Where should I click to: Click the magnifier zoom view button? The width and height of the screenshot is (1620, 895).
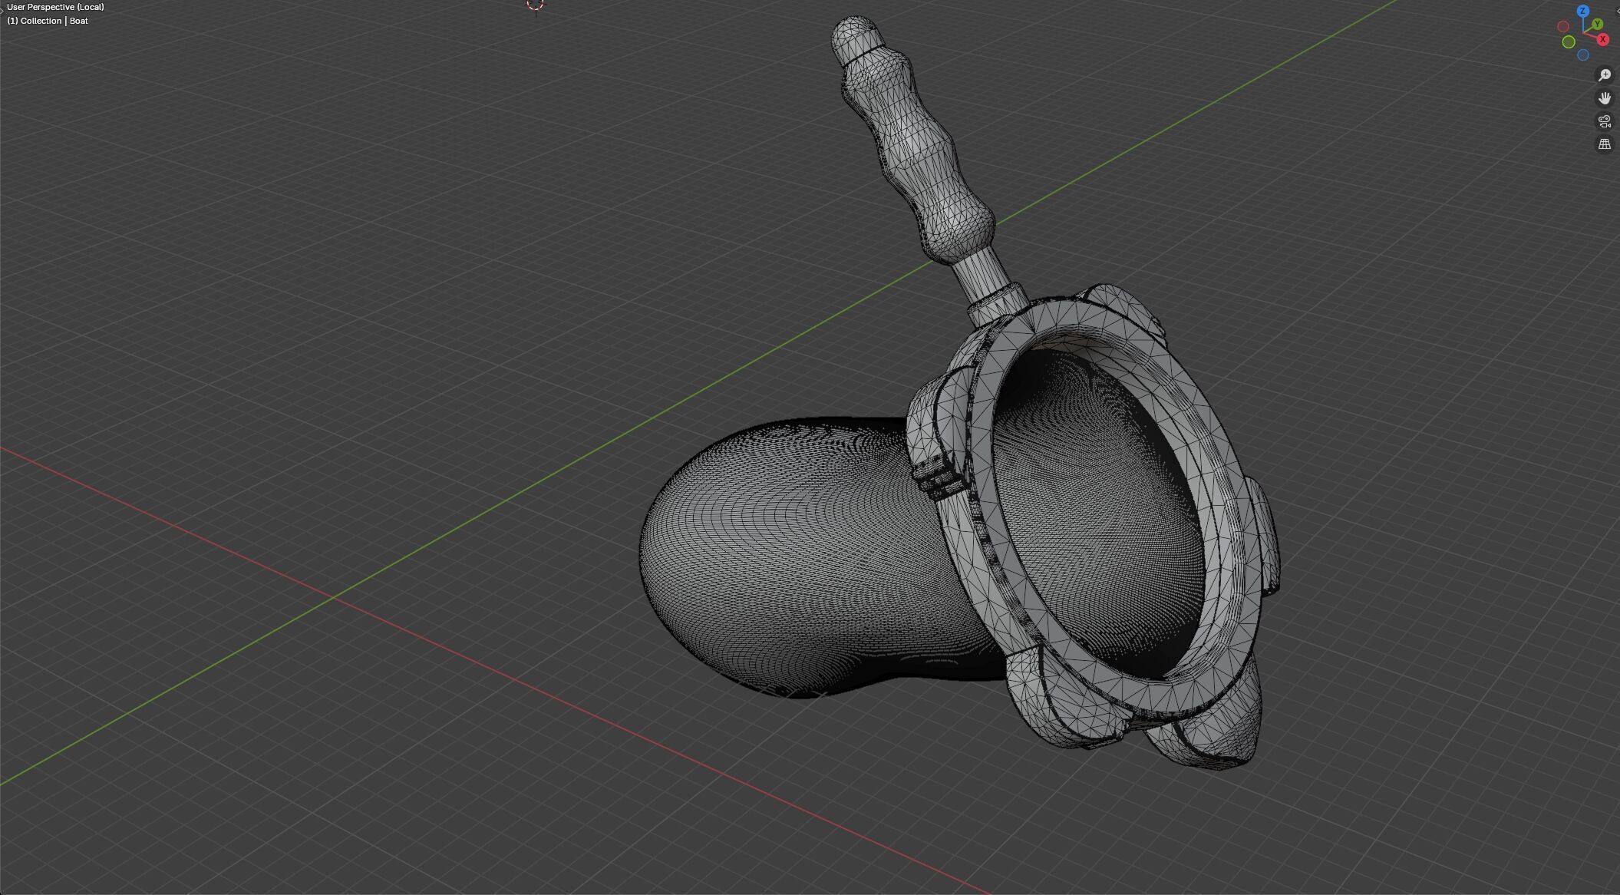click(x=1605, y=75)
